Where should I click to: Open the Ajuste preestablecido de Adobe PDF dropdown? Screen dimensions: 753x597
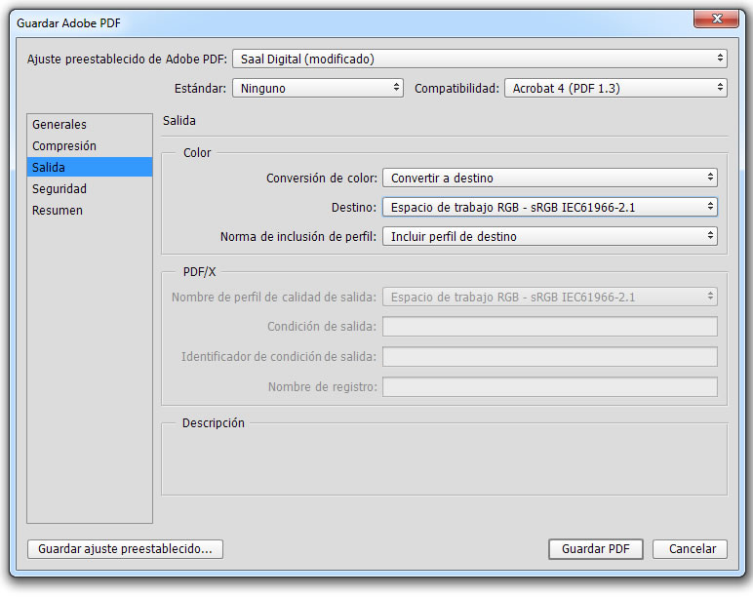pyautogui.click(x=479, y=59)
